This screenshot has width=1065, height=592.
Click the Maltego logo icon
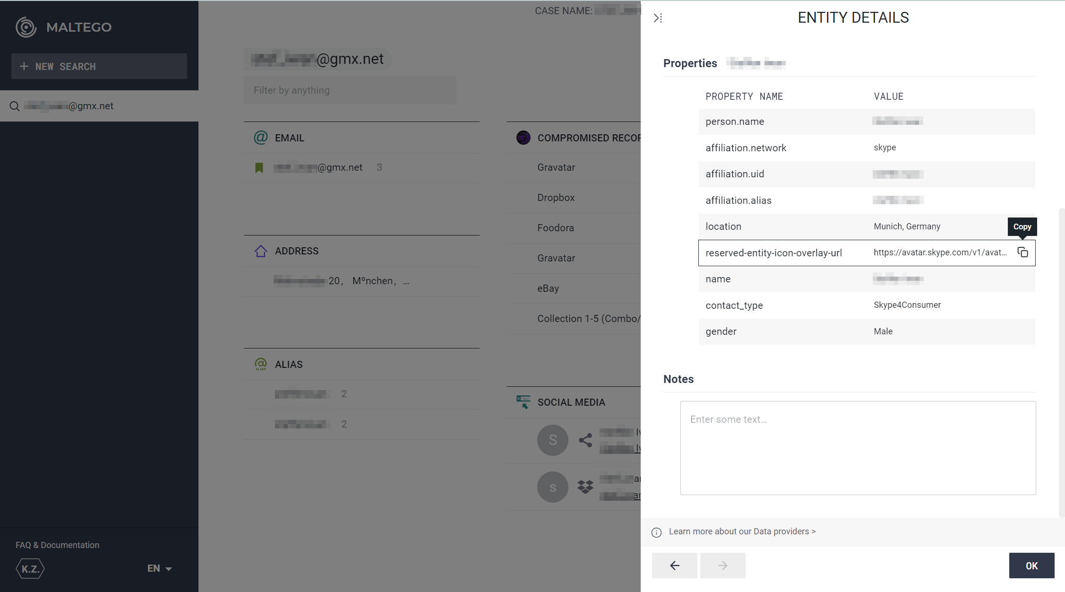tap(26, 27)
